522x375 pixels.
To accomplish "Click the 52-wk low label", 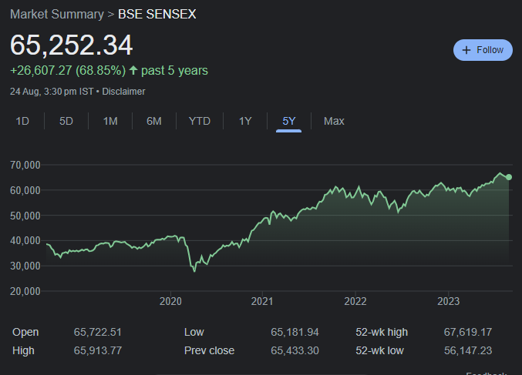I will tap(379, 350).
